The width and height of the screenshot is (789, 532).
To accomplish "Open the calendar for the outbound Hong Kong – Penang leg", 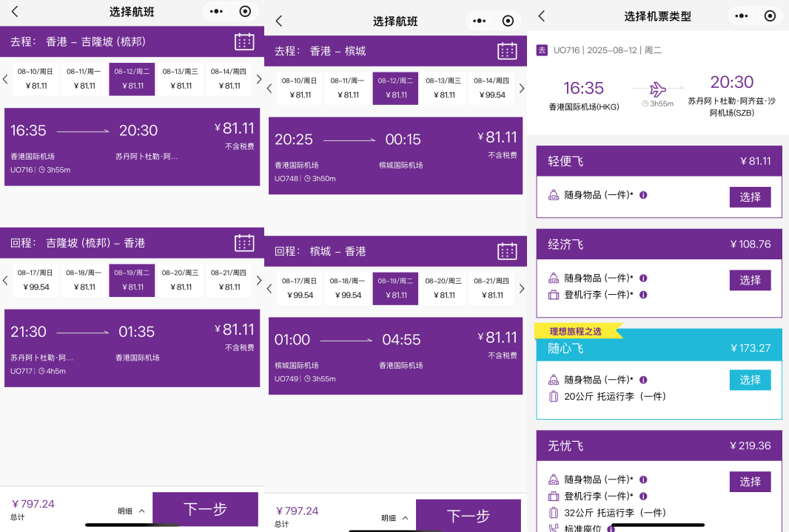I will [507, 51].
